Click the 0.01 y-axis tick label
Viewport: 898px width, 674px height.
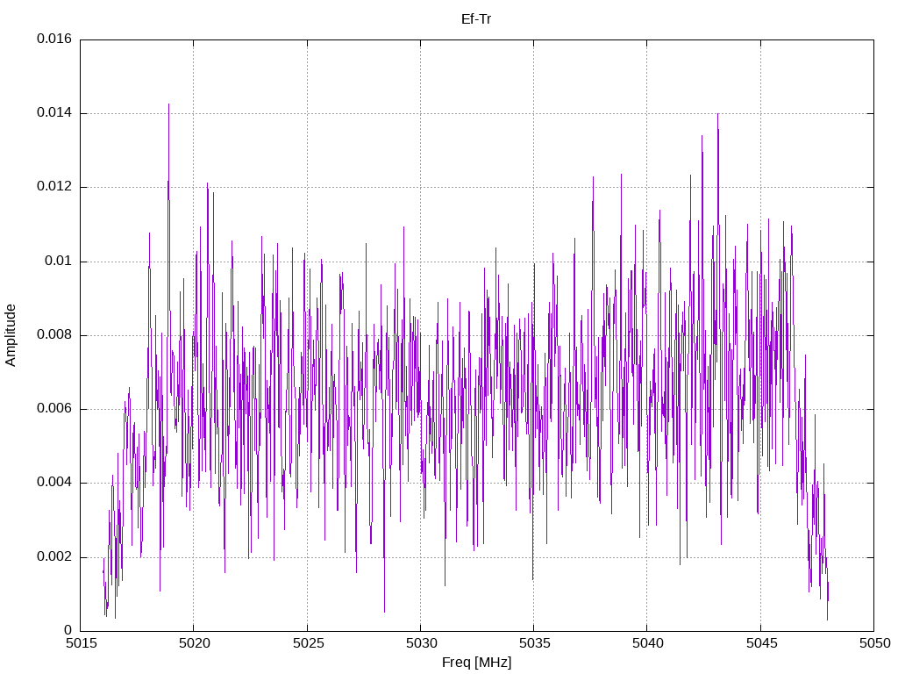pos(59,262)
